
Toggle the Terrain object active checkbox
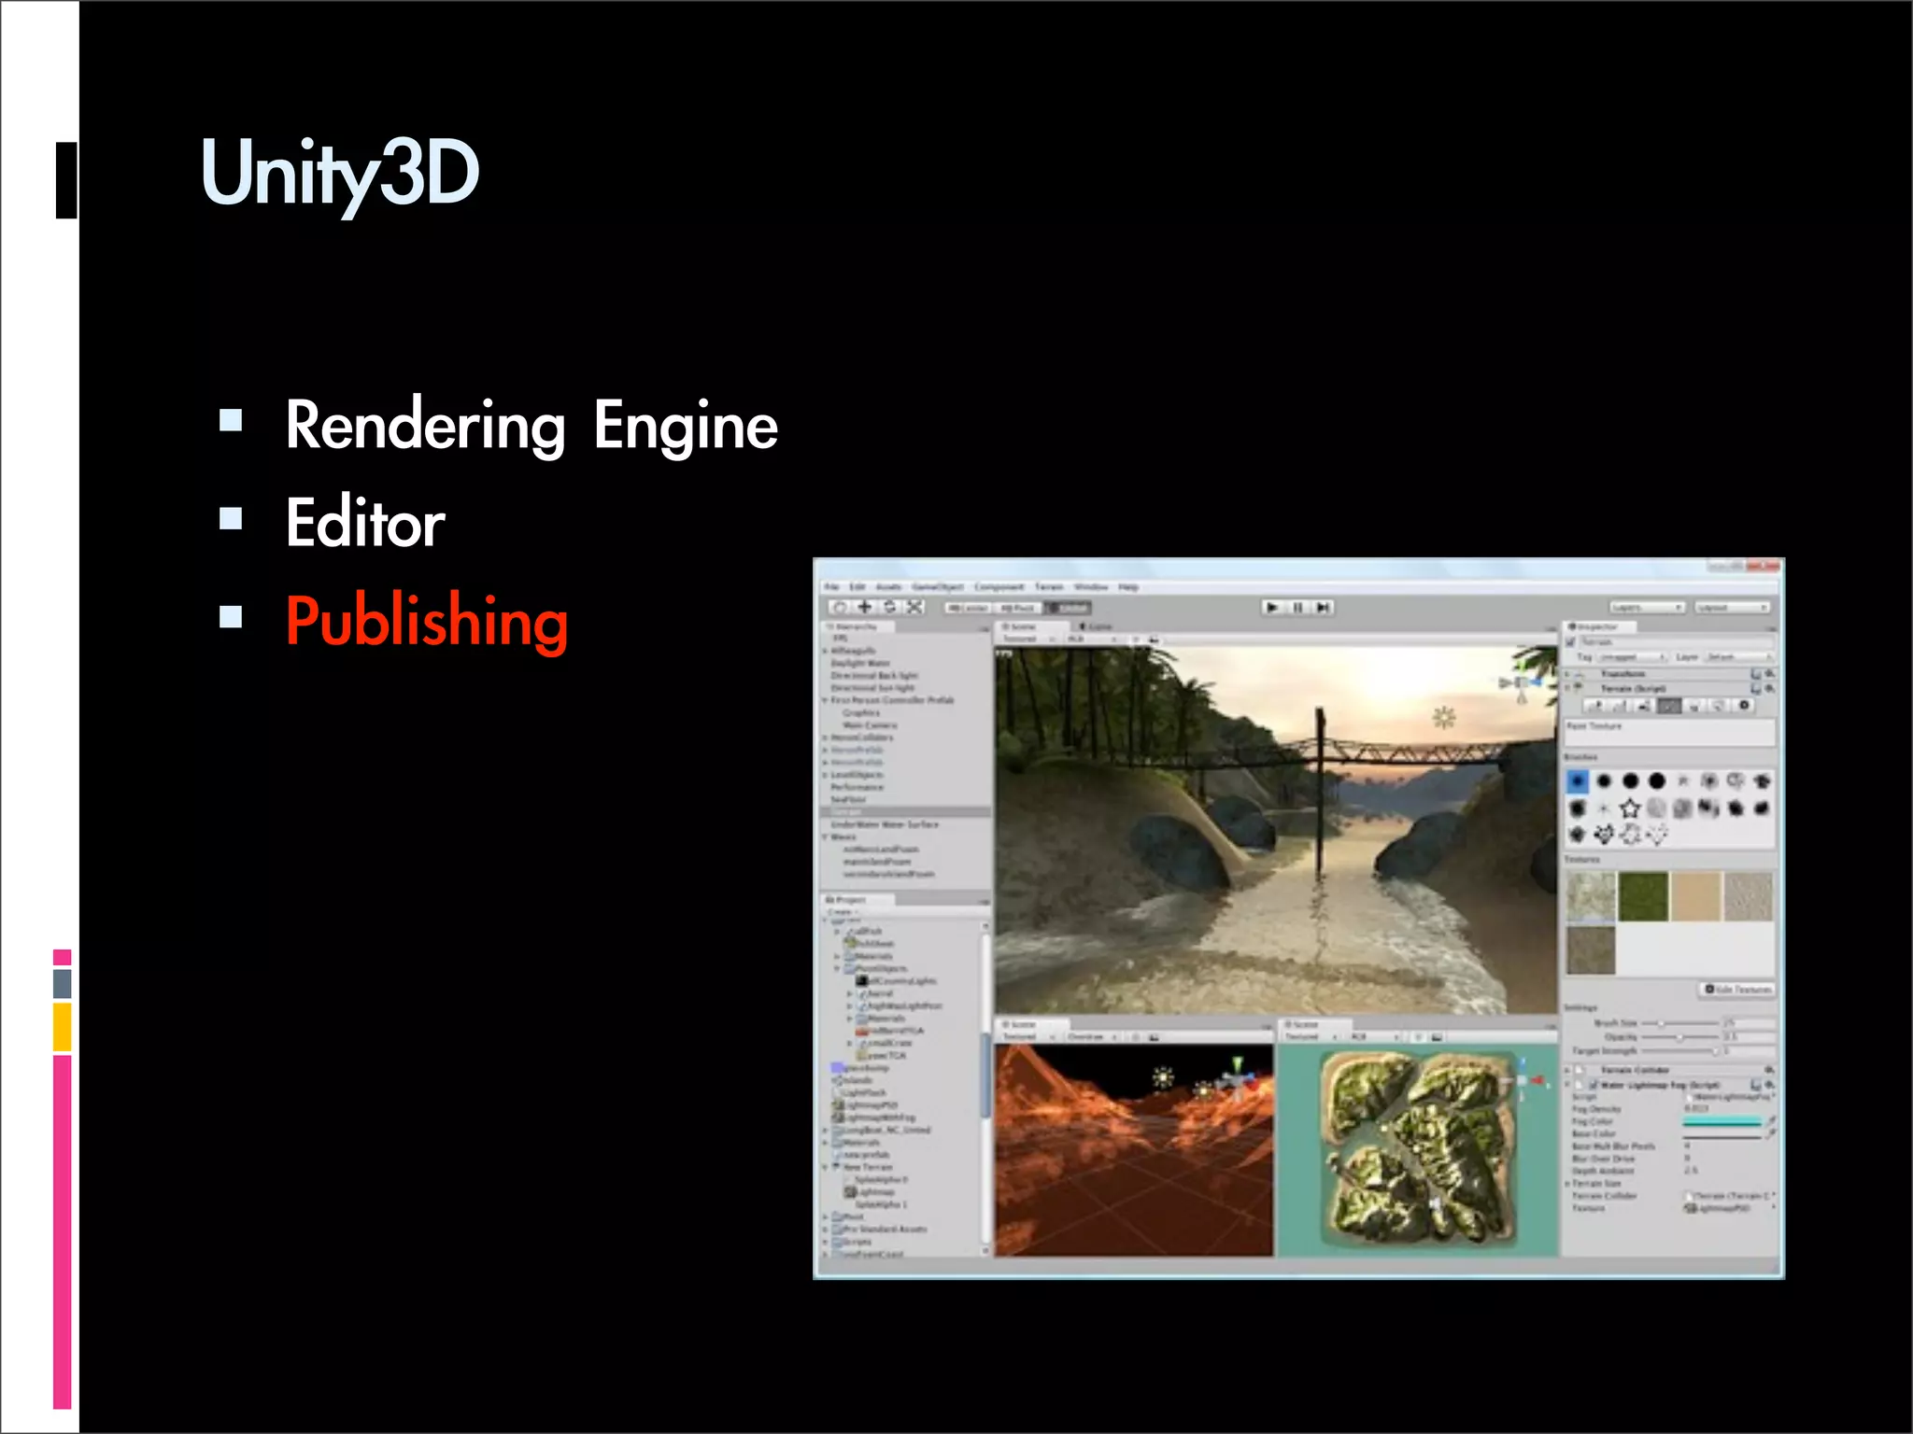[x=1571, y=642]
